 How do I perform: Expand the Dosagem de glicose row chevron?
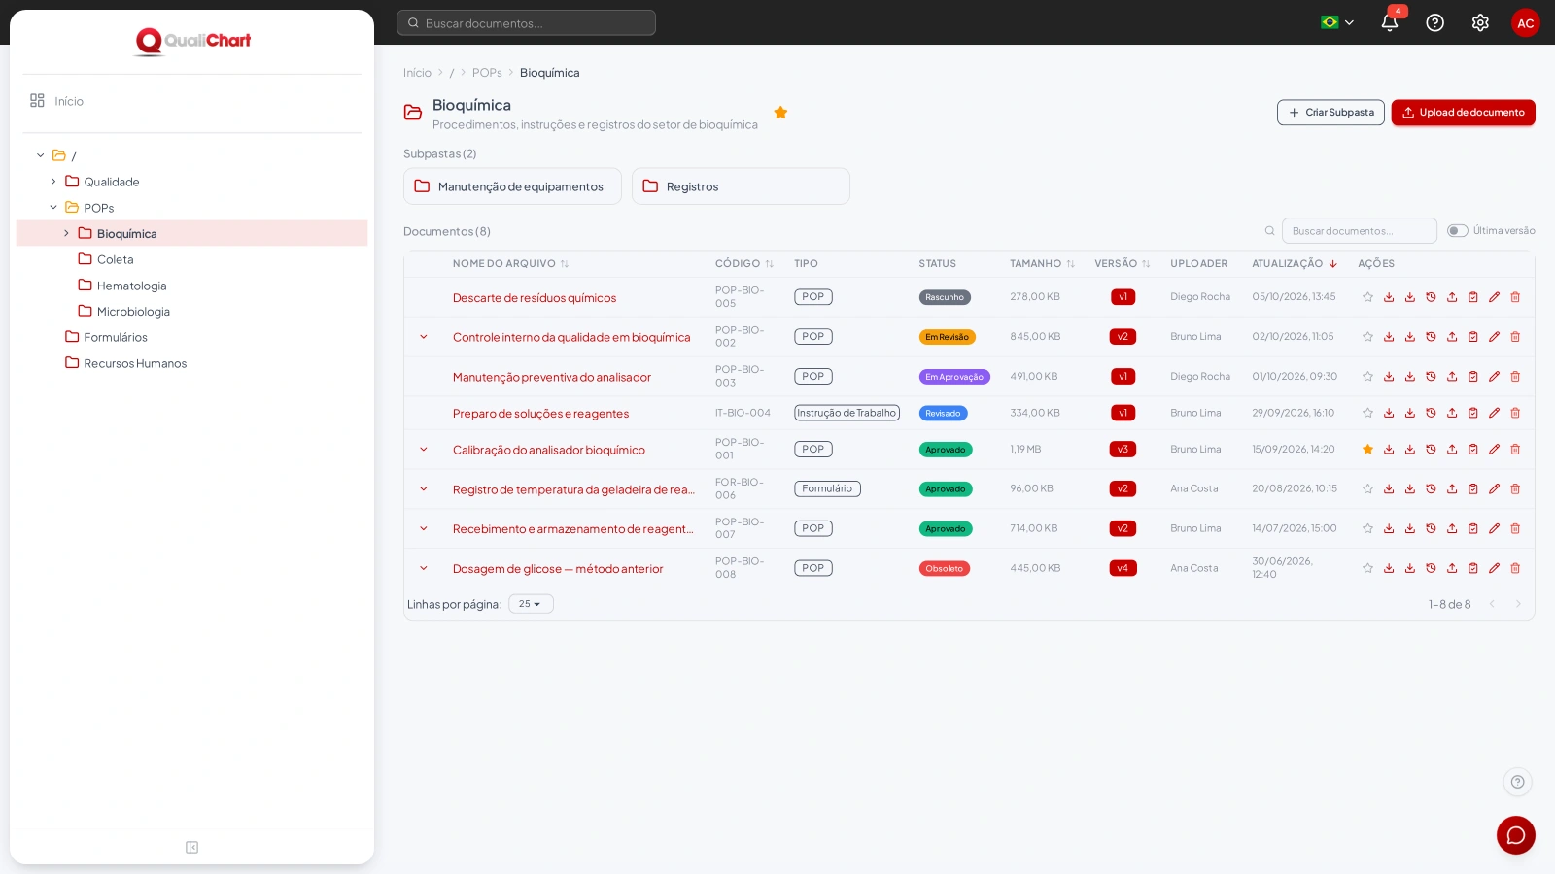coord(424,569)
